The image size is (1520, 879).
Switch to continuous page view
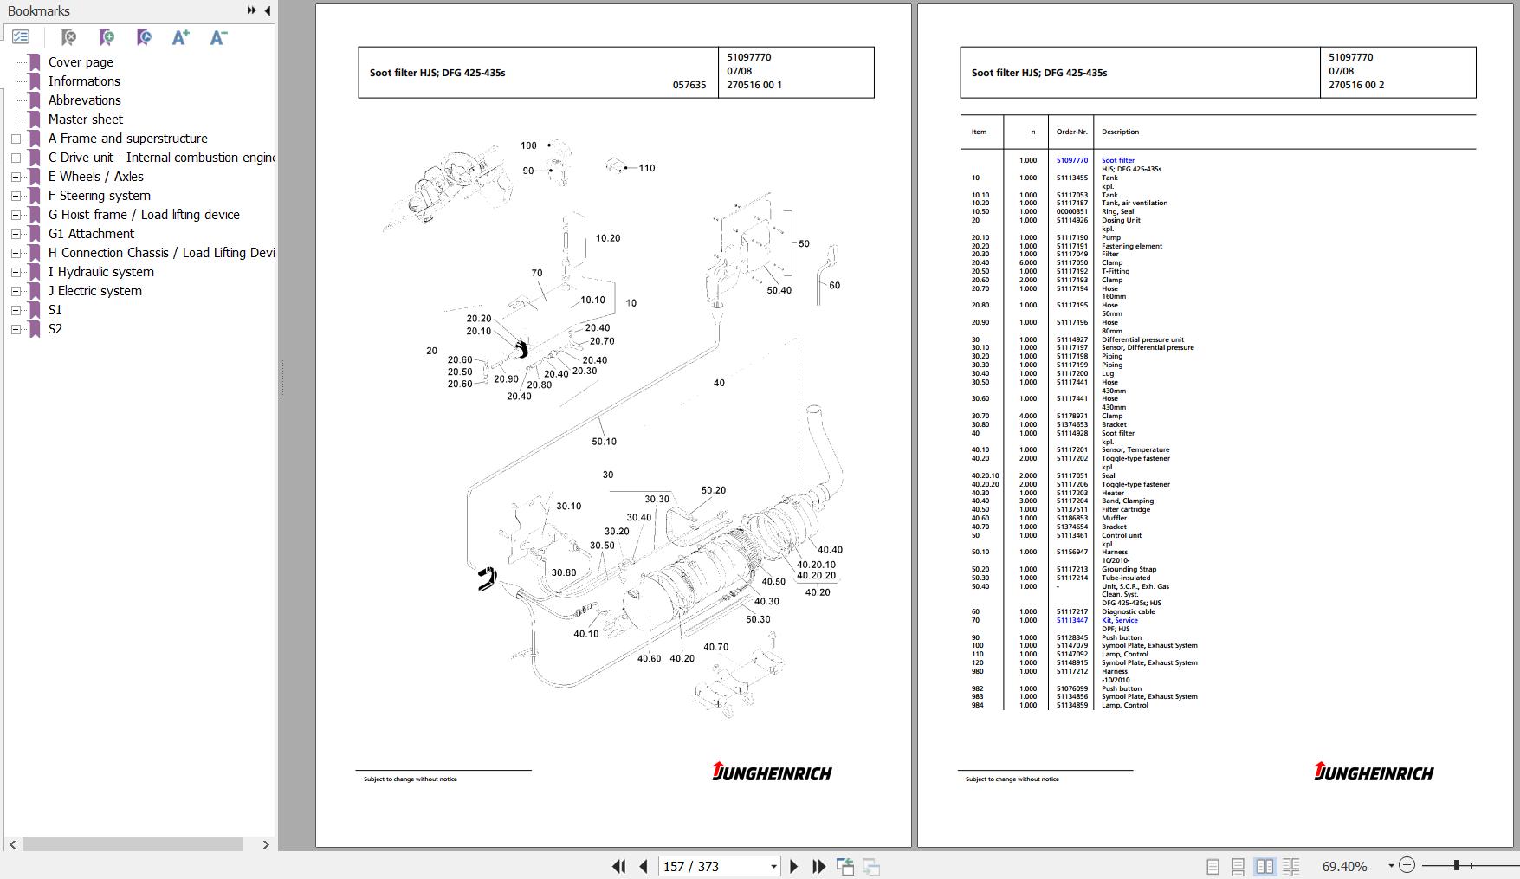pyautogui.click(x=1239, y=866)
